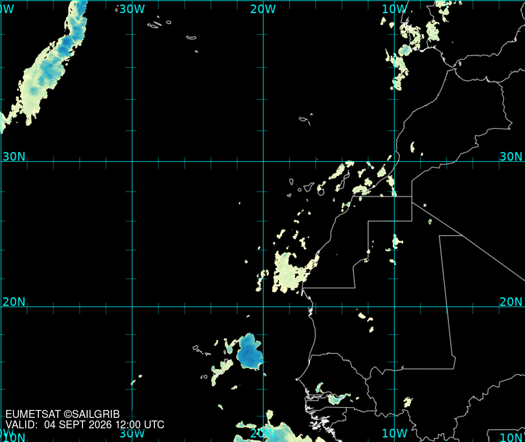Click the 30N label on right edge
This screenshot has height=442, width=525.
[x=511, y=156]
